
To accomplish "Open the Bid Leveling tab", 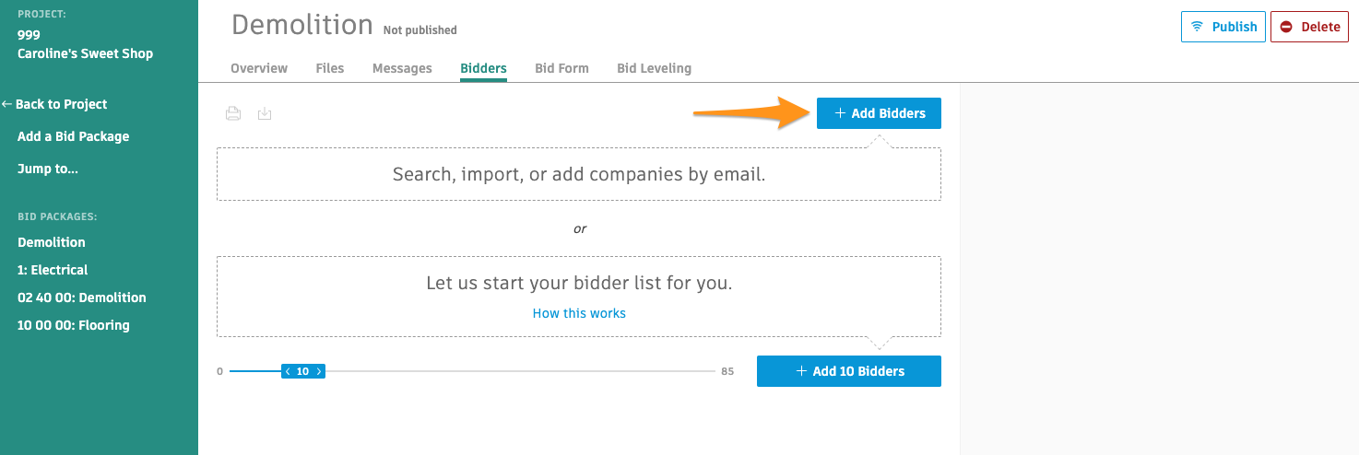I will click(x=654, y=68).
